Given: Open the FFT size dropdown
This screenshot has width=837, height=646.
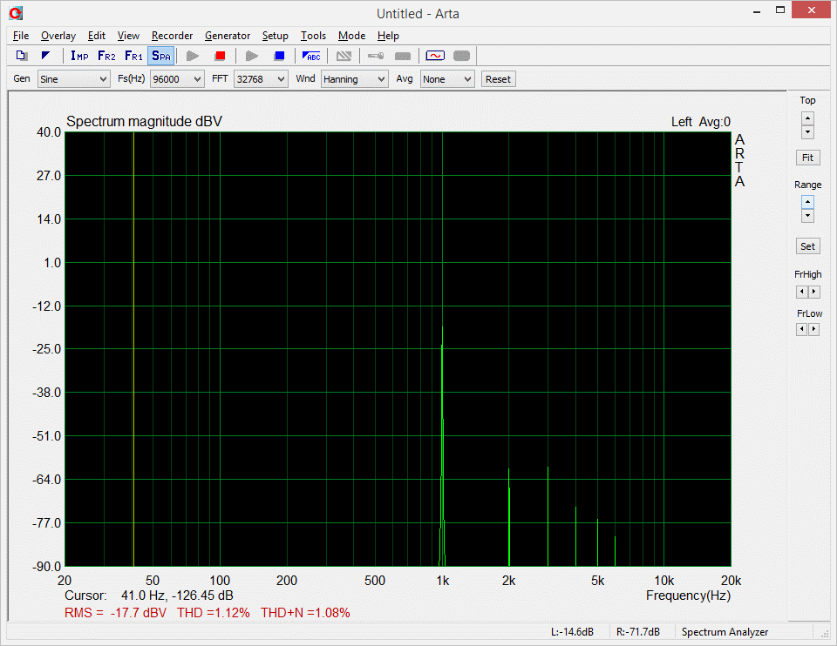Looking at the screenshot, I should click(x=261, y=79).
